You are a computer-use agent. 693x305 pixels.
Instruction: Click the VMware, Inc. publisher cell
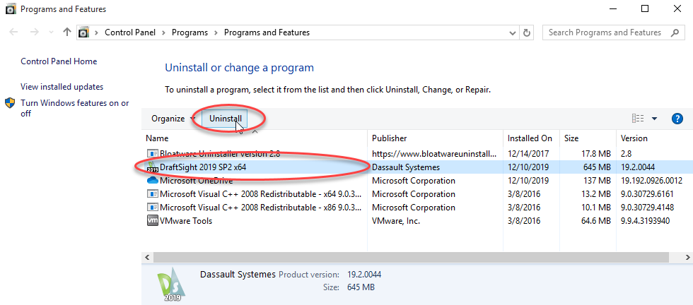pyautogui.click(x=395, y=221)
